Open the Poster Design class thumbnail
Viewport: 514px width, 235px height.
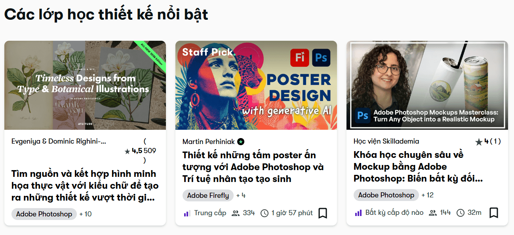[256, 85]
